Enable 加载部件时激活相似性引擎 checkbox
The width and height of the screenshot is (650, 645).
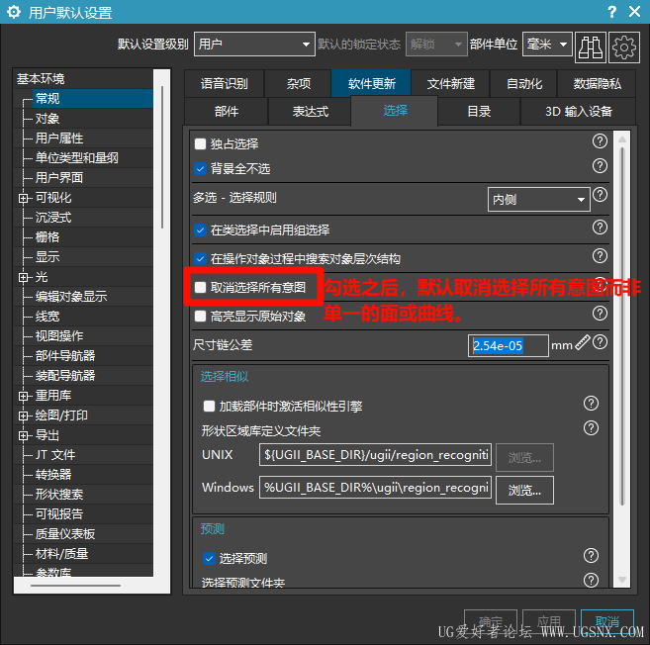point(209,406)
